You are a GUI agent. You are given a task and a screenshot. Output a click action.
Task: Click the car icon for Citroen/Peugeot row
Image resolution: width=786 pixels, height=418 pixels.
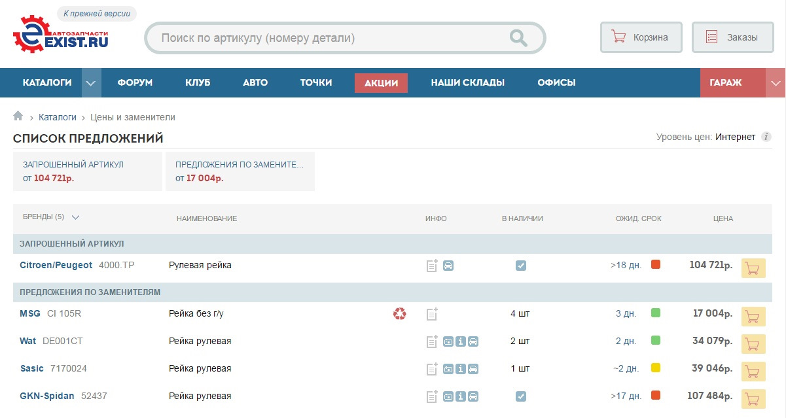pyautogui.click(x=448, y=266)
